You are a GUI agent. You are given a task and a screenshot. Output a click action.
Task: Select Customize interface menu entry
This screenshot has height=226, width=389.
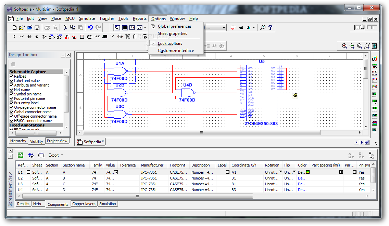point(176,51)
